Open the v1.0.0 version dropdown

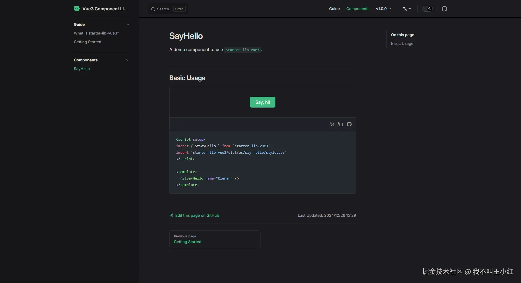pos(383,9)
